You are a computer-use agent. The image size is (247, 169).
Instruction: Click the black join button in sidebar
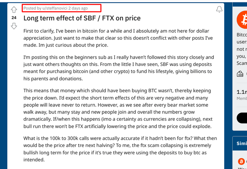coord(242,118)
